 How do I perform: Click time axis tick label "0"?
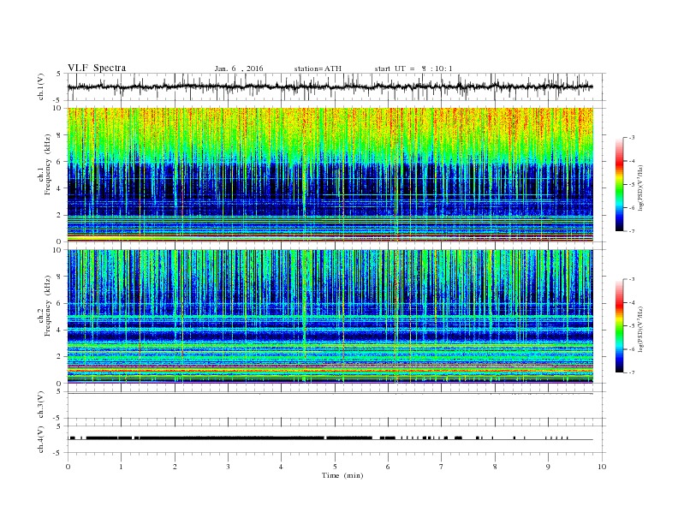coord(68,467)
